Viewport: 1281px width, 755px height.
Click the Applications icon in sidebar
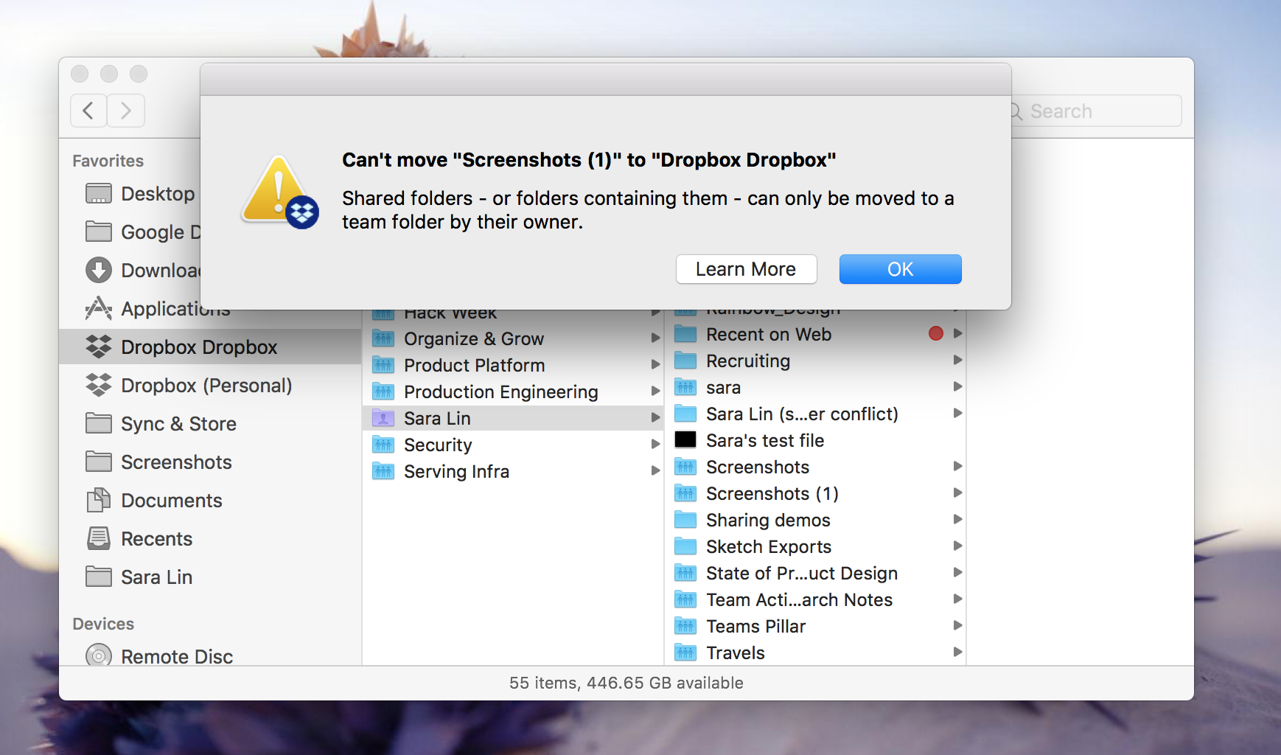coord(99,308)
